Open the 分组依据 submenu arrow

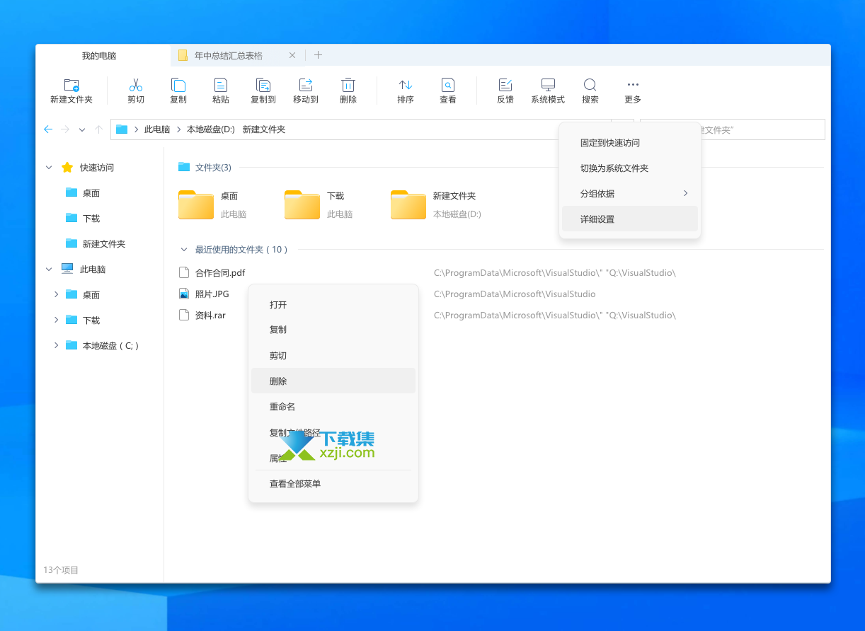pyautogui.click(x=685, y=193)
